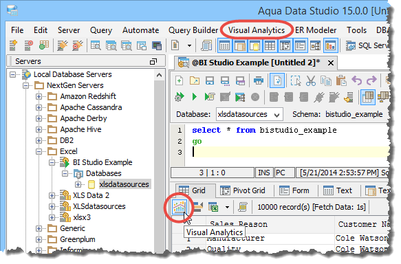Open Visual Analytics from results toolbar chart icon

(x=180, y=207)
